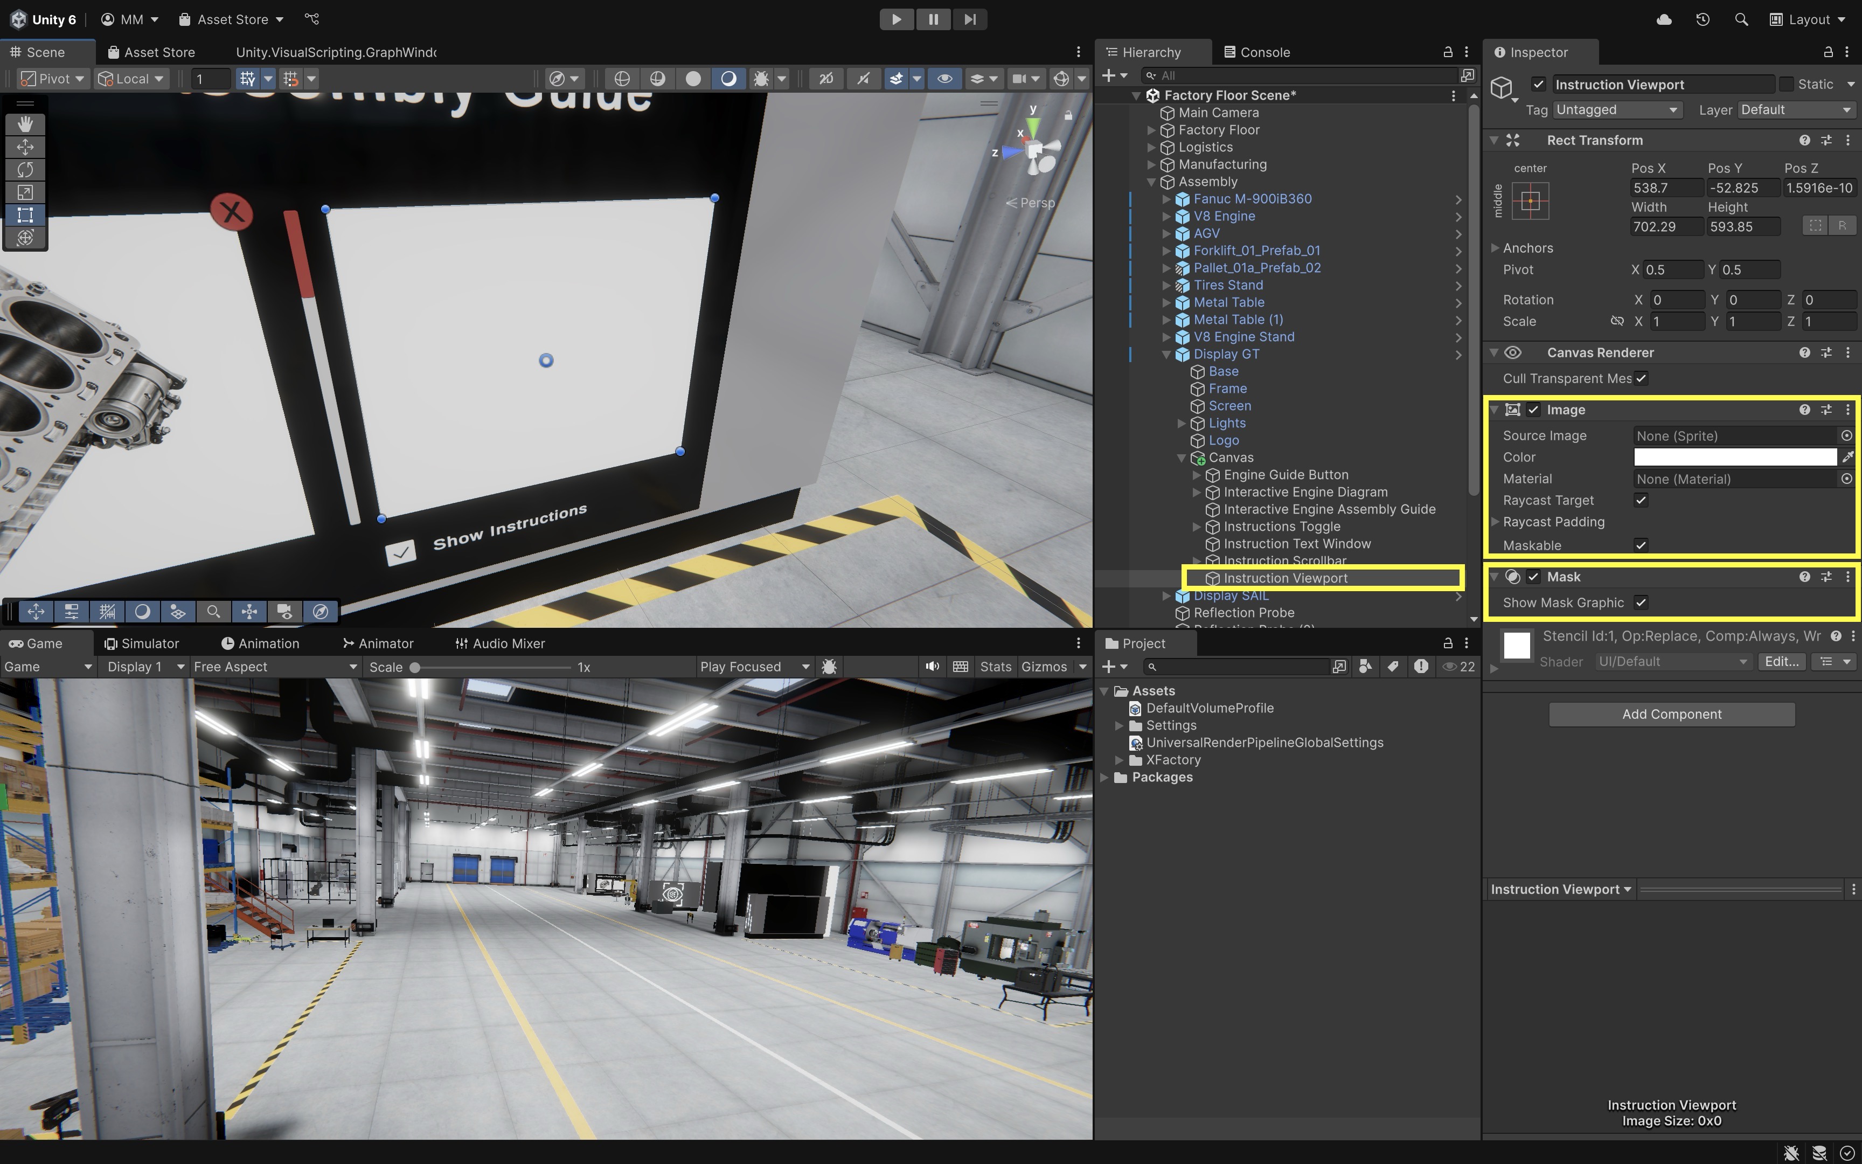
Task: Disable the Show Mask Graphic checkbox
Action: click(1641, 603)
